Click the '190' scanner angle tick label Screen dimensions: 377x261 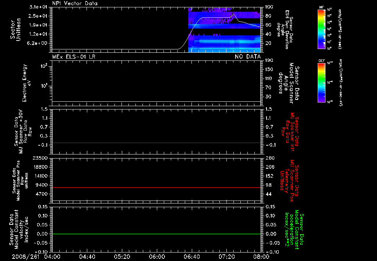(x=269, y=60)
